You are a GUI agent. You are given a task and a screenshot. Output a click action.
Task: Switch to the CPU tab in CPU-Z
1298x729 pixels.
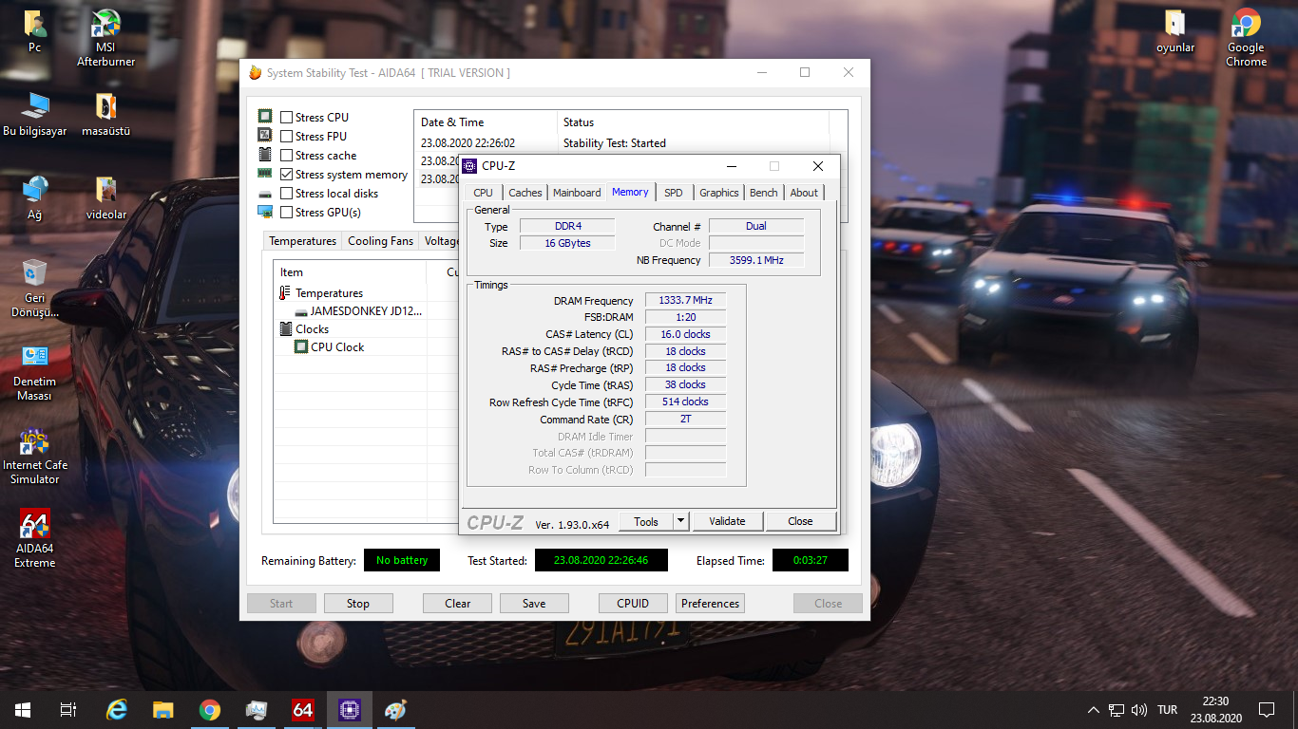point(483,193)
